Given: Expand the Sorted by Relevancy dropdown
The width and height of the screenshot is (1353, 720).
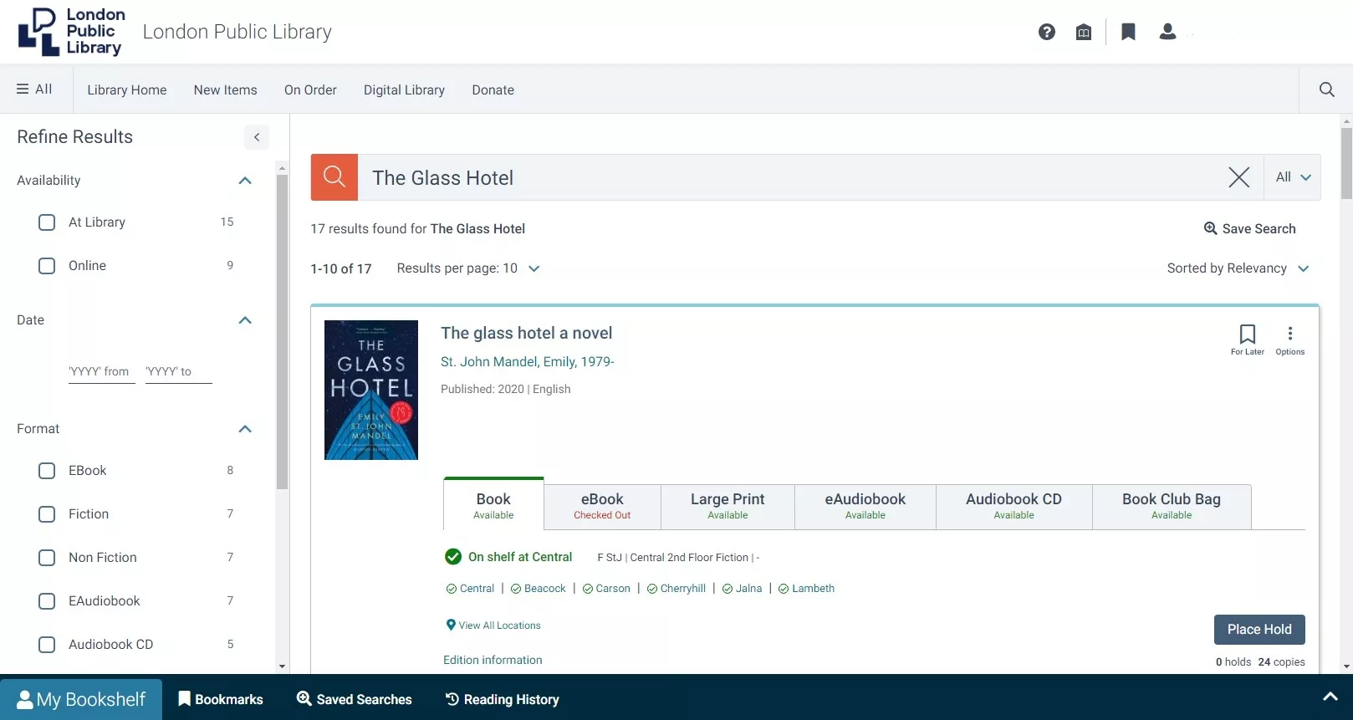Looking at the screenshot, I should (x=1238, y=268).
